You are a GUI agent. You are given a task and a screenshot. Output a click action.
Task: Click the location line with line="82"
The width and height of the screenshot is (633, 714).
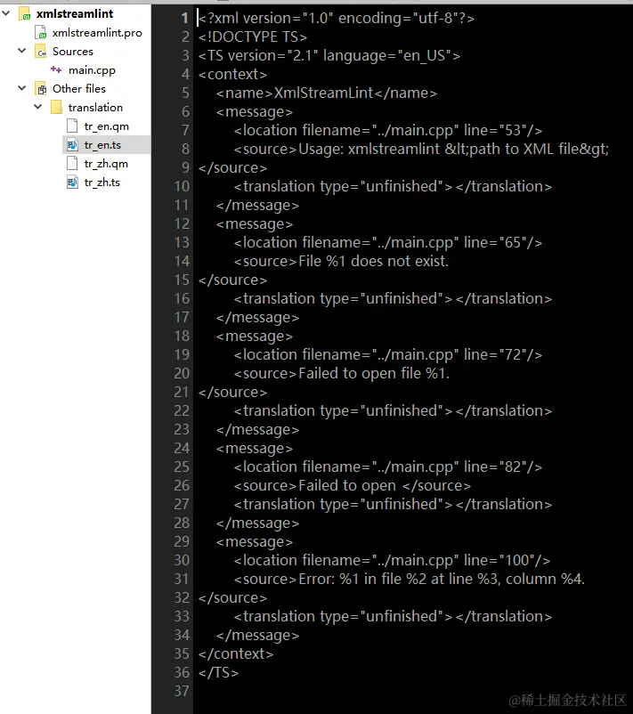(388, 467)
